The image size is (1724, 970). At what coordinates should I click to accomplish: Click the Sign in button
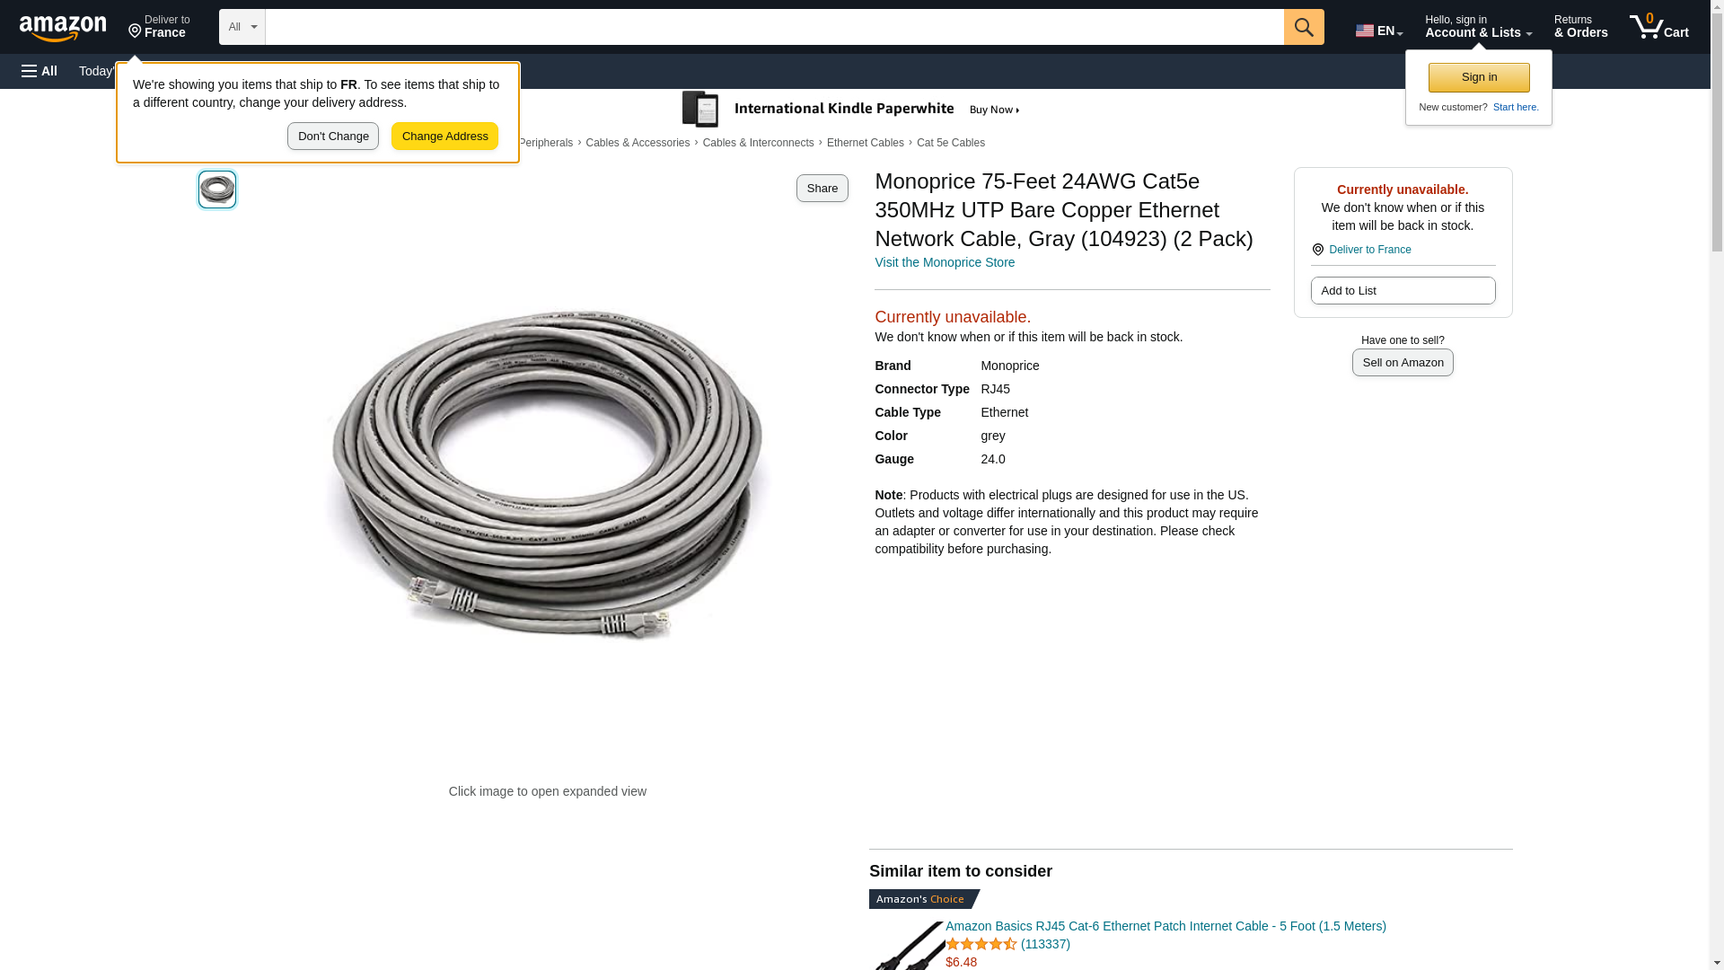coord(1479,77)
